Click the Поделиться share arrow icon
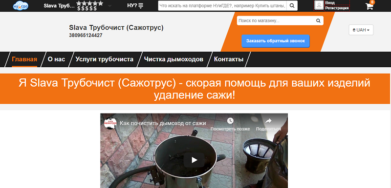This screenshot has height=188, width=391. pos(268,121)
